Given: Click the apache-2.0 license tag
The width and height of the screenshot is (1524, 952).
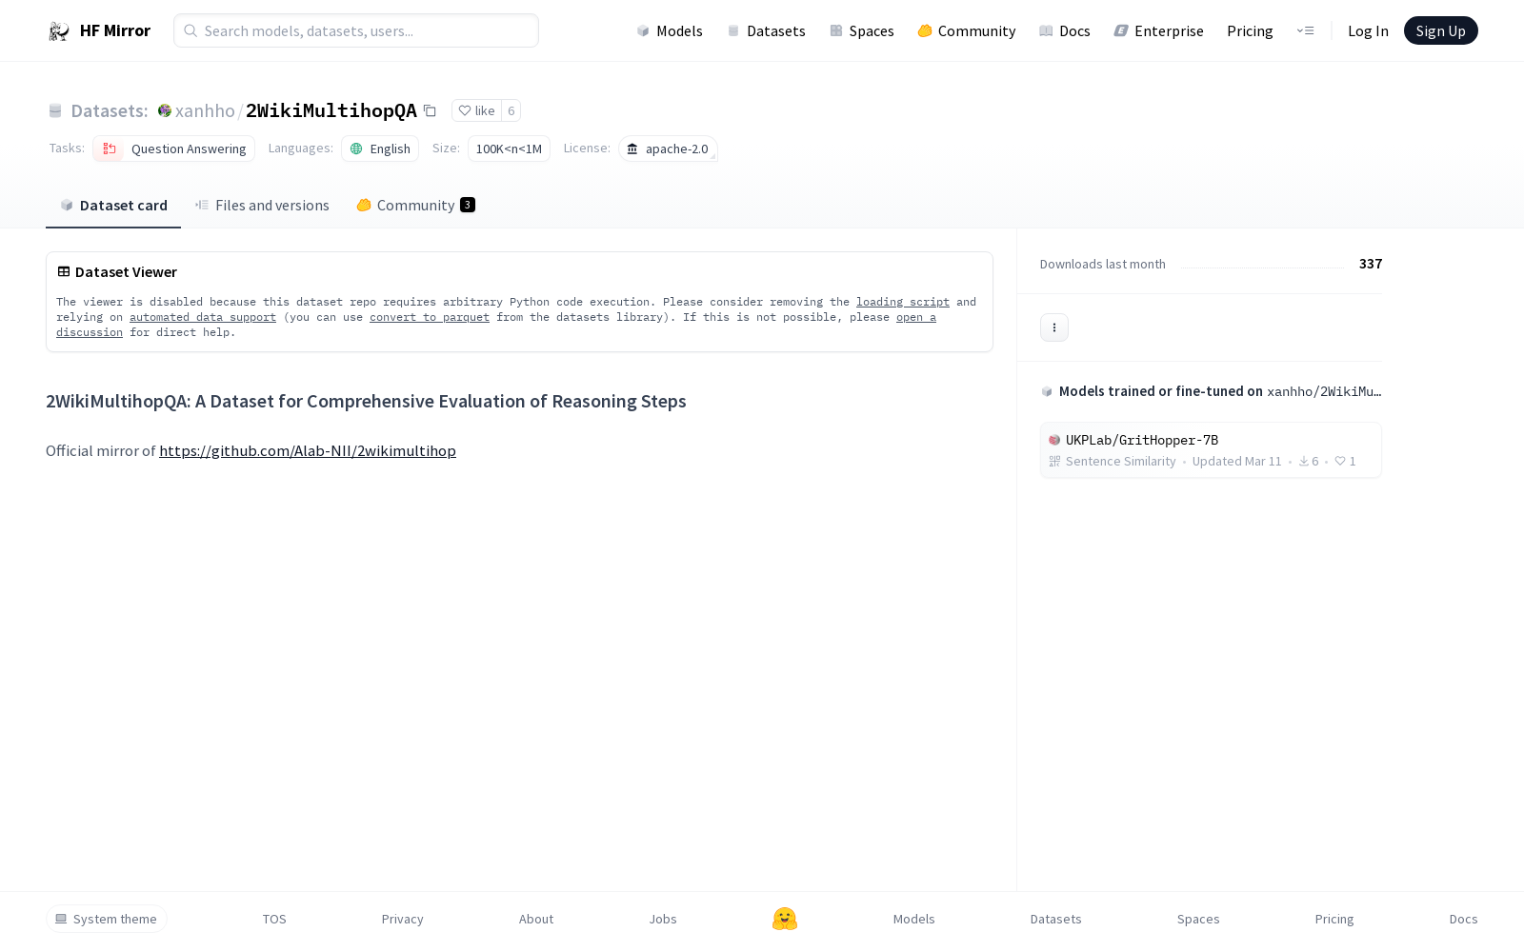Looking at the screenshot, I should [668, 149].
